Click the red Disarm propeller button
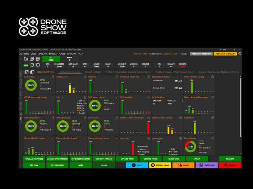 (230, 165)
